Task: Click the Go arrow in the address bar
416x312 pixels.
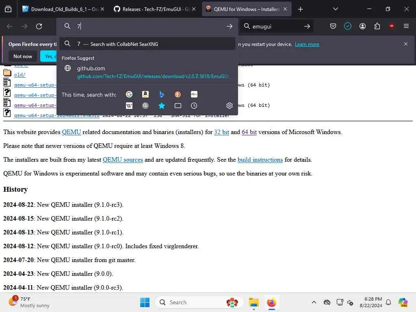Action: coord(230,26)
